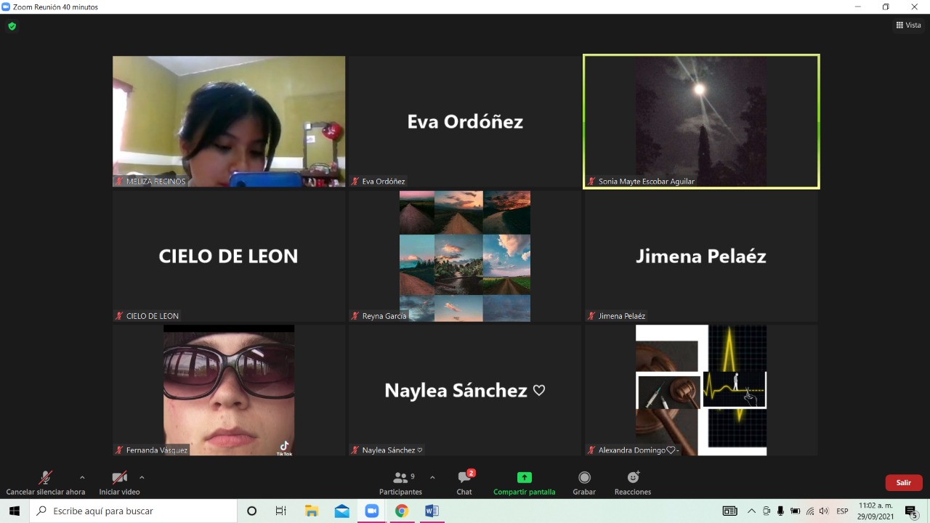Select CIELO DE LEON participant tile
Screen dimensions: 930x523
tap(229, 256)
